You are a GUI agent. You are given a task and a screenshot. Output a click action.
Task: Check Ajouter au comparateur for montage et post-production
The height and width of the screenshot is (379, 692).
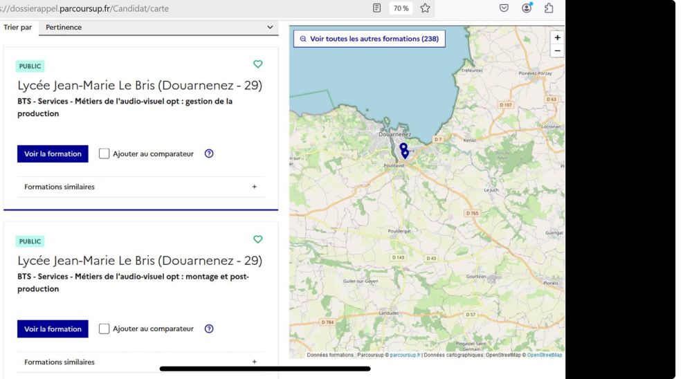pos(104,329)
